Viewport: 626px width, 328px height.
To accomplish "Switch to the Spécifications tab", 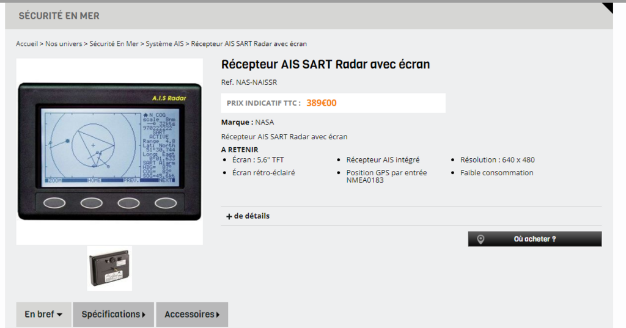I will point(113,315).
